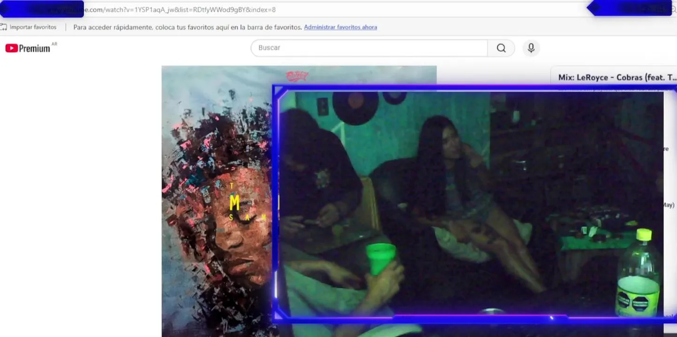Open the YouTube Premium home logo
Screen dimensions: 677x337
[31, 48]
